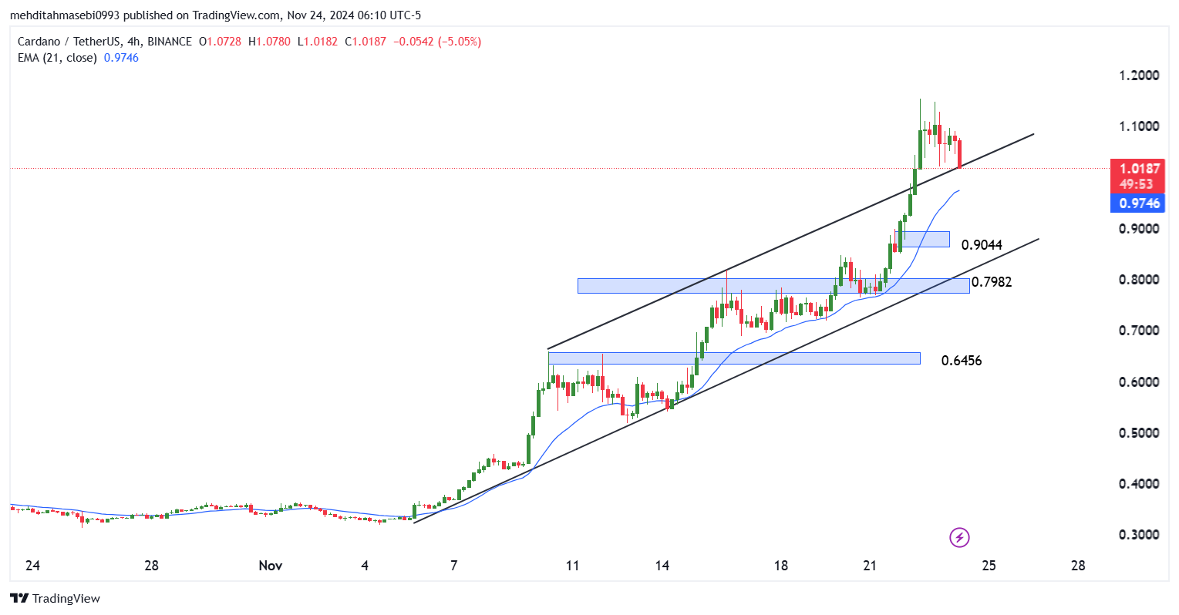
Task: Click the 7 date on time axis
Action: coord(454,566)
